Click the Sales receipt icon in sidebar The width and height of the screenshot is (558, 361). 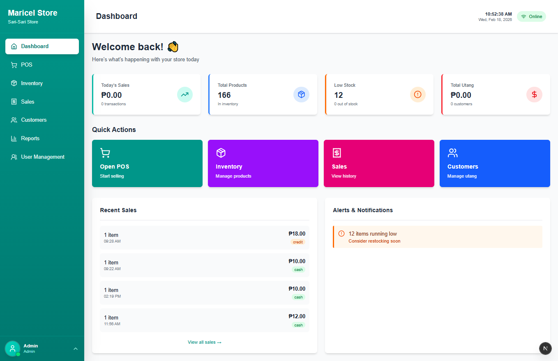pos(14,102)
